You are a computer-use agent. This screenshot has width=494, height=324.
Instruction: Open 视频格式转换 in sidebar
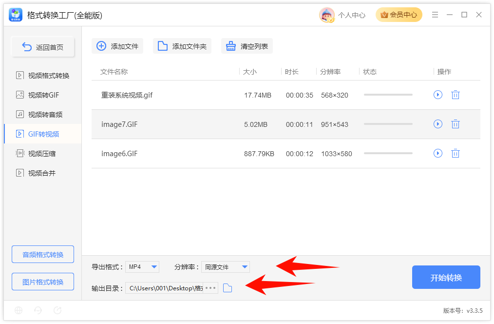(x=42, y=76)
